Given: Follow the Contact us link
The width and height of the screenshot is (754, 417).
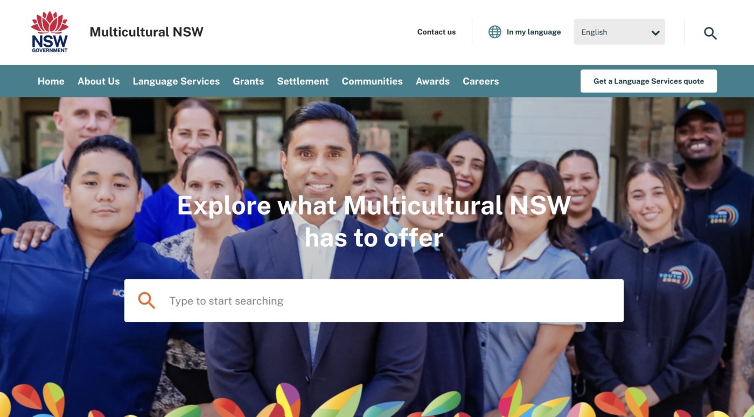Looking at the screenshot, I should (x=436, y=32).
